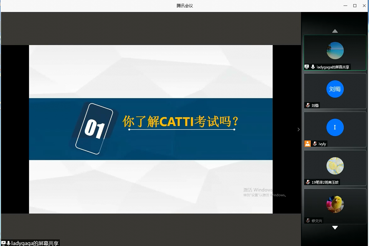Select the blue 'I' avatar for ivyly
This screenshot has width=369, height=246.
coord(335,127)
